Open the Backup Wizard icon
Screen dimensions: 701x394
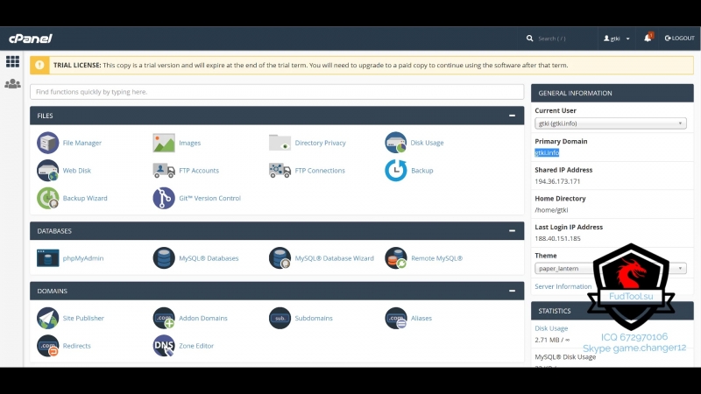click(48, 198)
